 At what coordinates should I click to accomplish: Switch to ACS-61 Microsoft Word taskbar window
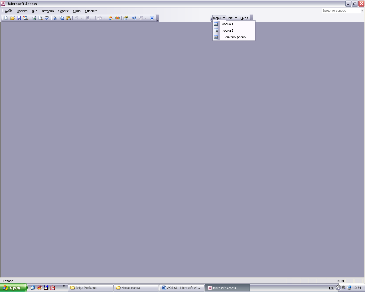click(182, 288)
